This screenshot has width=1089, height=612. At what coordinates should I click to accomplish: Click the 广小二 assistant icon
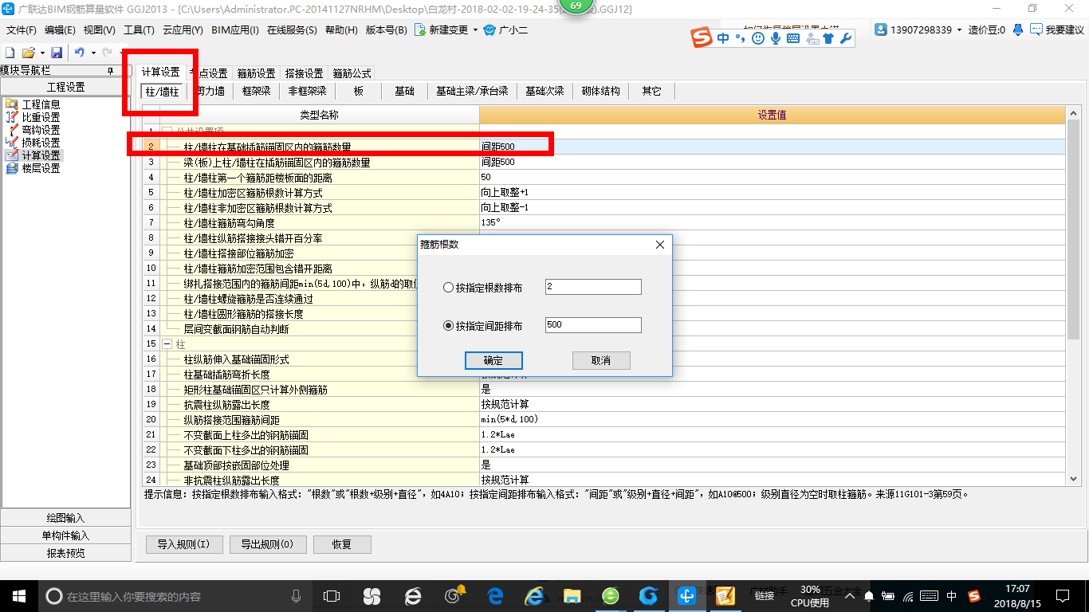tap(505, 30)
